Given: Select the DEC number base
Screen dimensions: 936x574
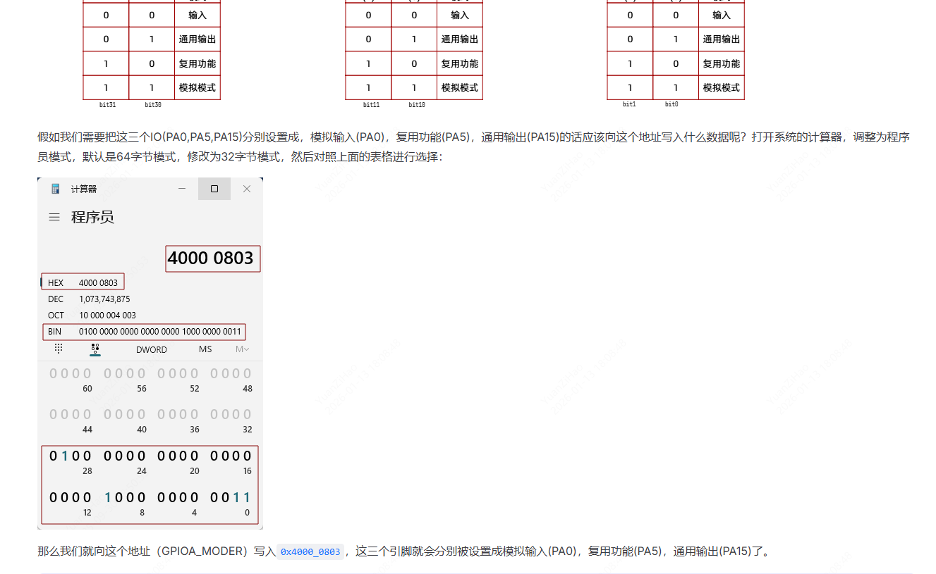Looking at the screenshot, I should 55,299.
